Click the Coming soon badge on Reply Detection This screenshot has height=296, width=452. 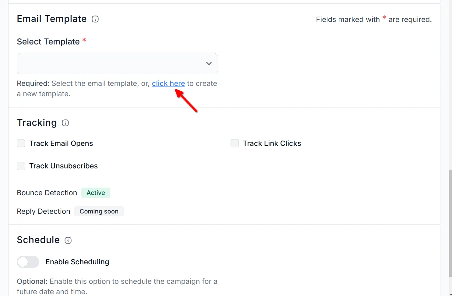(99, 211)
